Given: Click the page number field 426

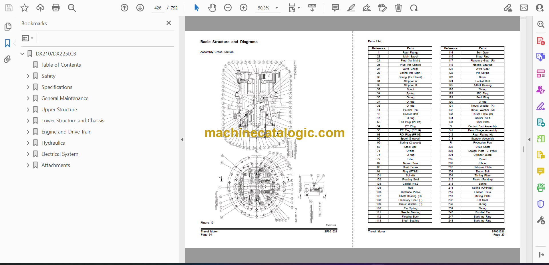Looking at the screenshot, I should (158, 8).
